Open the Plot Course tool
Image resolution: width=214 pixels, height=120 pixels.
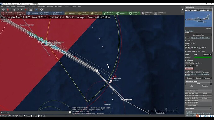(x=33, y=13)
